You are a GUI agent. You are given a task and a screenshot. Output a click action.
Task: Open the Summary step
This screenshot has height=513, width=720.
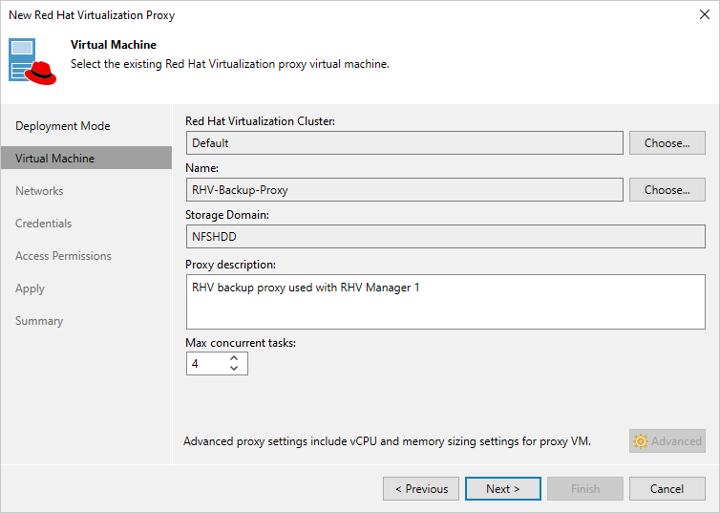pos(39,321)
